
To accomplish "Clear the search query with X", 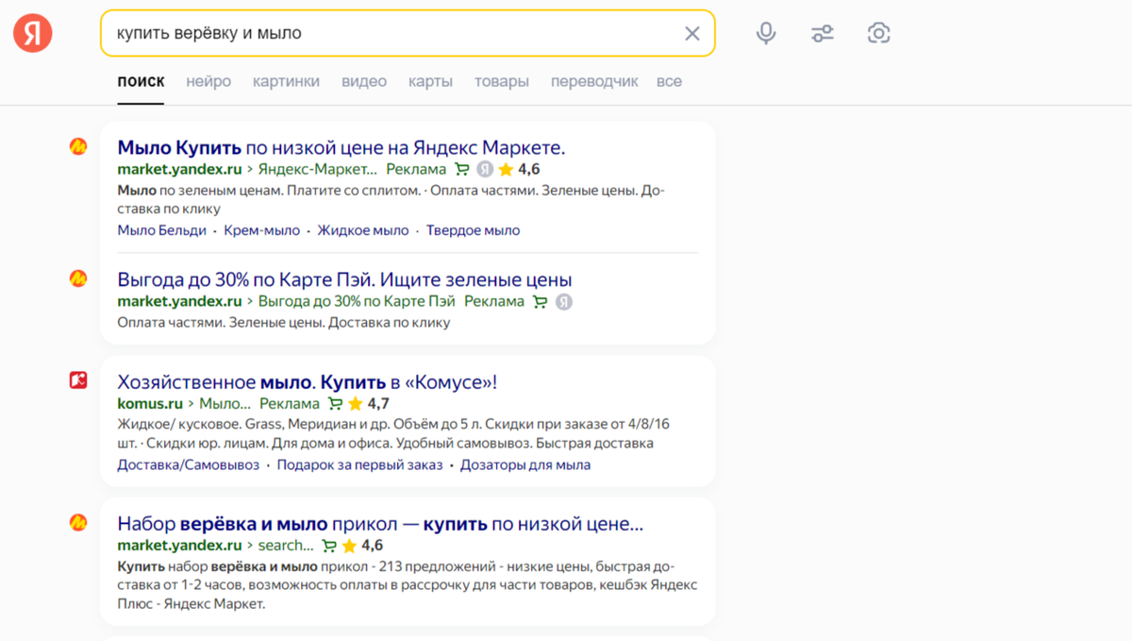I will 692,34.
